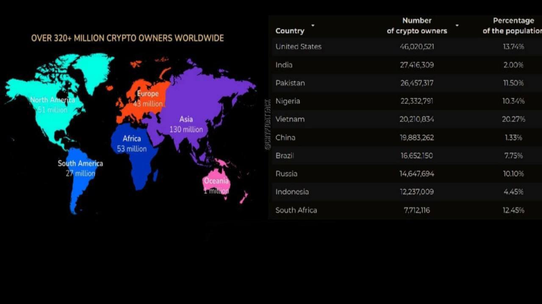Click the South America region on map
Screen dimensions: 542x304
click(80, 177)
